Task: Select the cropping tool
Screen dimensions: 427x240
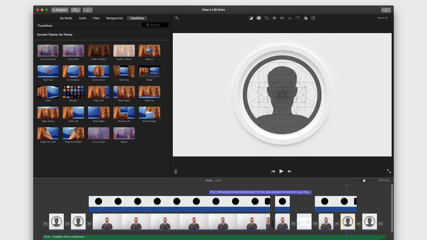Action: (267, 18)
